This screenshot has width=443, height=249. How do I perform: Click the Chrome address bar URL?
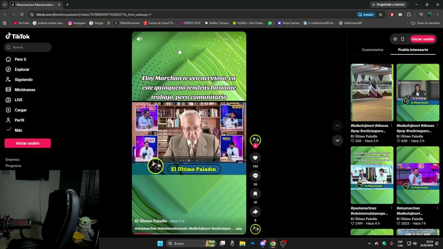pos(94,15)
